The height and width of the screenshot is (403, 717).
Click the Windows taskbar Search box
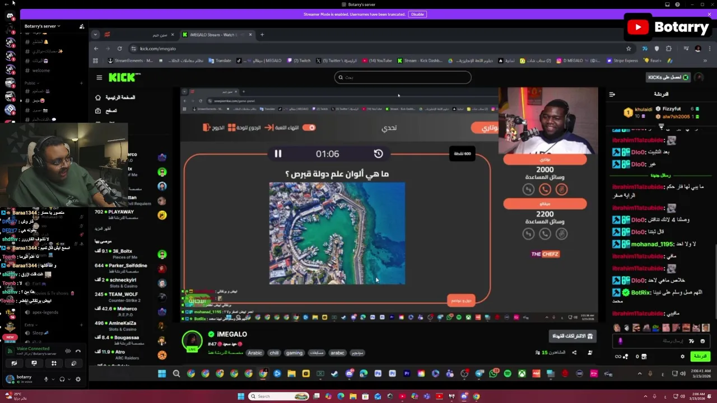pyautogui.click(x=279, y=396)
